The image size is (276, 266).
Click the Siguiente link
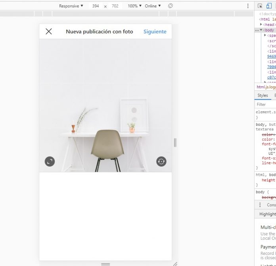point(155,31)
